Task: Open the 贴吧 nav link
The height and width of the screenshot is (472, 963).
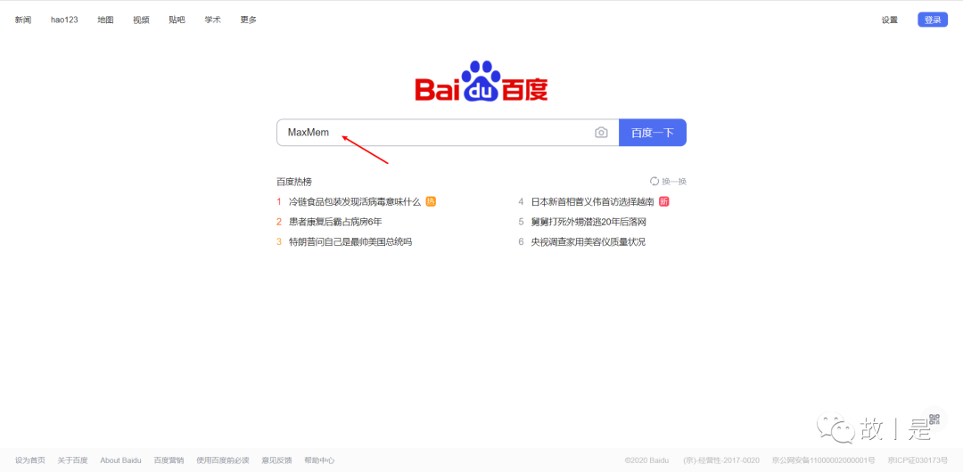Action: pos(177,20)
